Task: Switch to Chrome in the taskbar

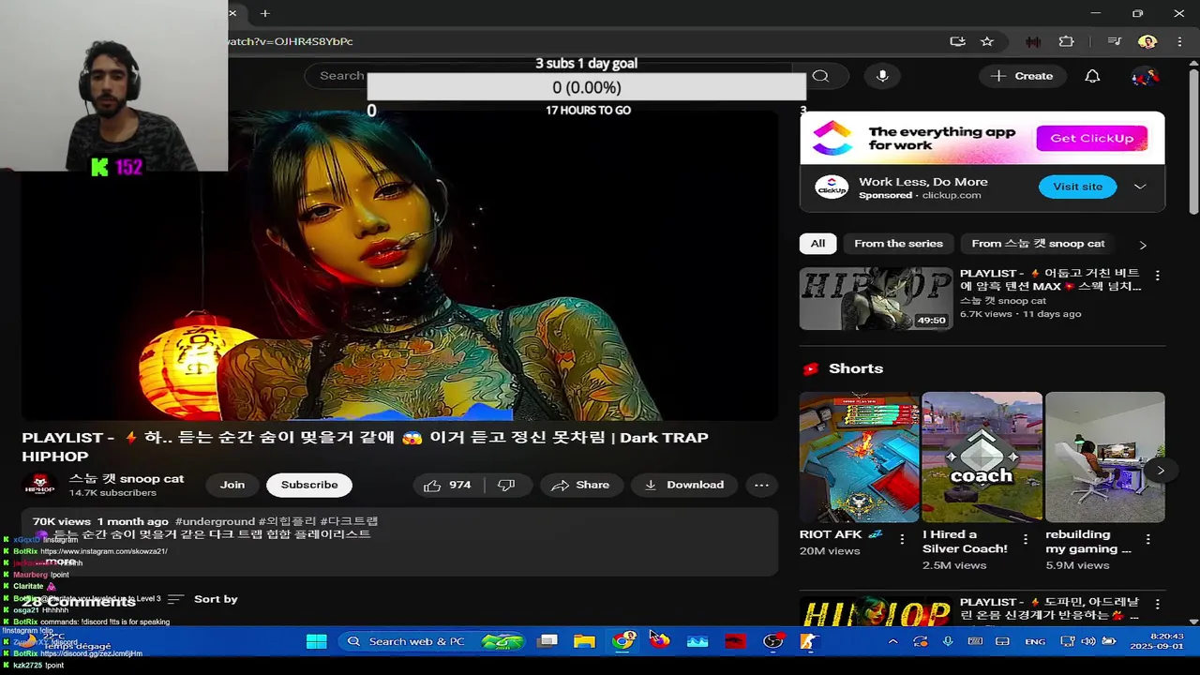Action: click(x=622, y=641)
